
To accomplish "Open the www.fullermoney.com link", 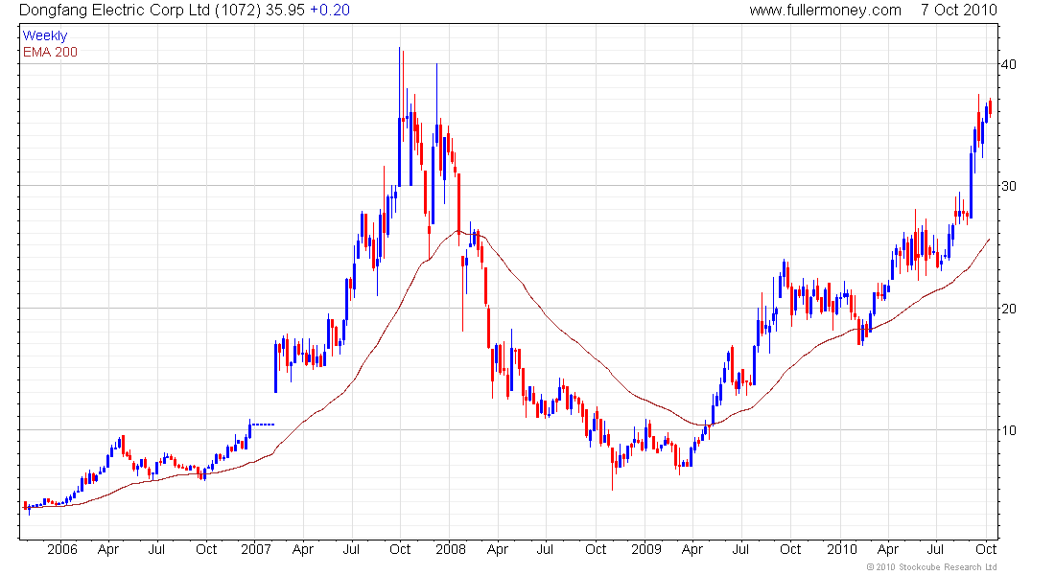I will 825,11.
